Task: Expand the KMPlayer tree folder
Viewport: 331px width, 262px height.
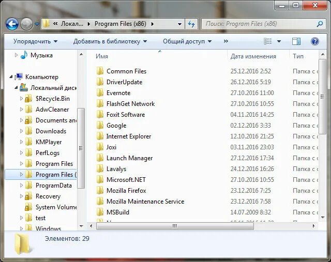Action: (x=21, y=142)
